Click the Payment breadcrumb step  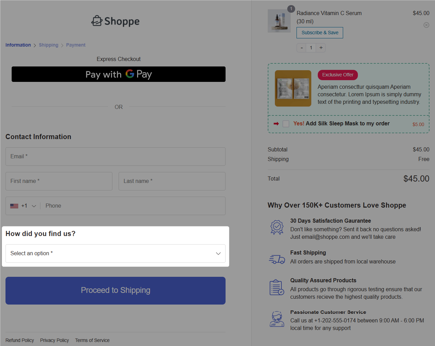[75, 45]
